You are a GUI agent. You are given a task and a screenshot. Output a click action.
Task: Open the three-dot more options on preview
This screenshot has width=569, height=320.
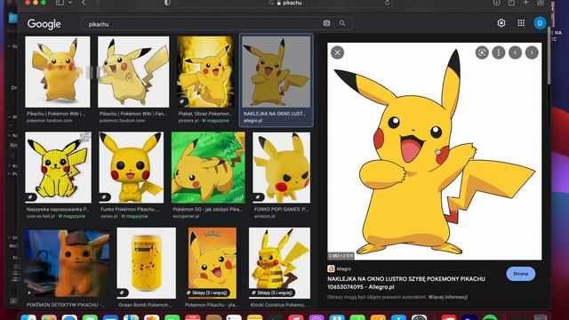click(x=498, y=52)
